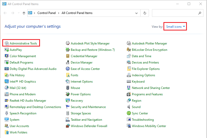Click the Realtek HD Audio Manager icon
The image size is (207, 138).
click(6, 101)
